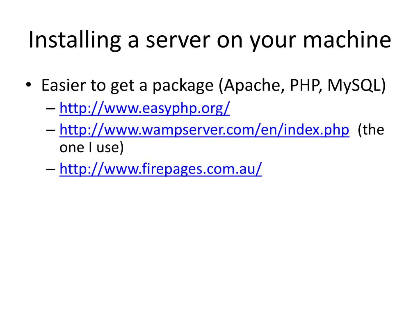Click the word "package" in the bullet
The width and height of the screenshot is (420, 315).
tap(183, 86)
